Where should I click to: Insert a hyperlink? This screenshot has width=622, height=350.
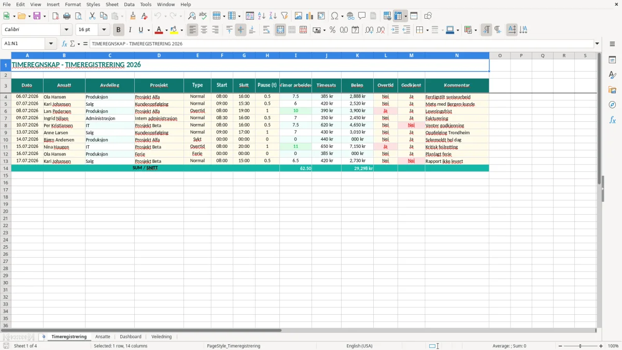(x=351, y=16)
